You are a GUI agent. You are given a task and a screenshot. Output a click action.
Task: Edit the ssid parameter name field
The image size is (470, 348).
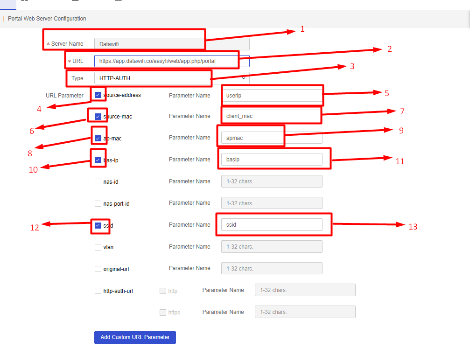pos(272,224)
